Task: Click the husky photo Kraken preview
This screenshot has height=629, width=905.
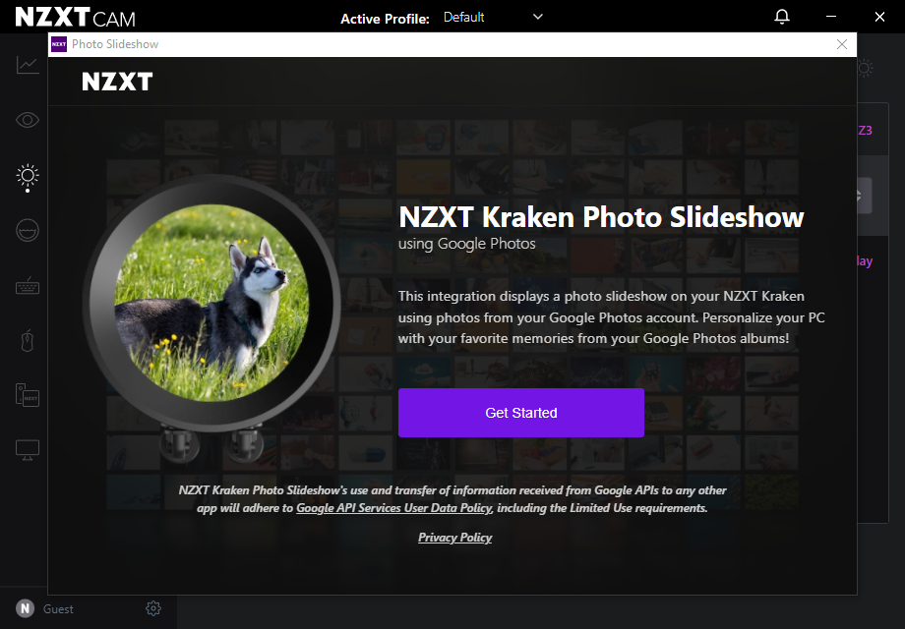Action: (x=211, y=304)
